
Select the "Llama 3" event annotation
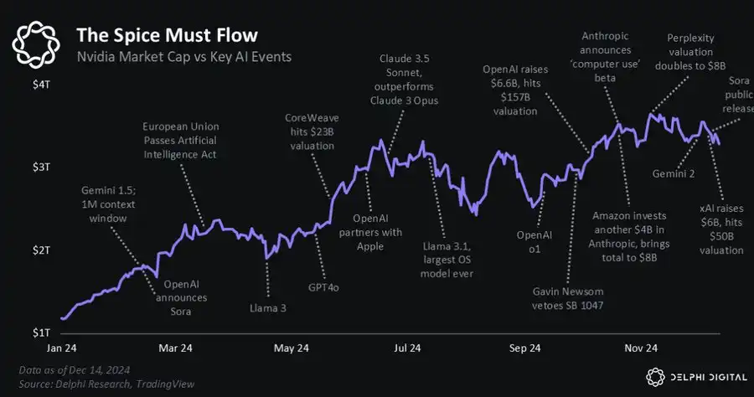pos(268,308)
